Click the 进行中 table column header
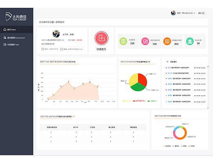213x160 pixels. (75, 127)
